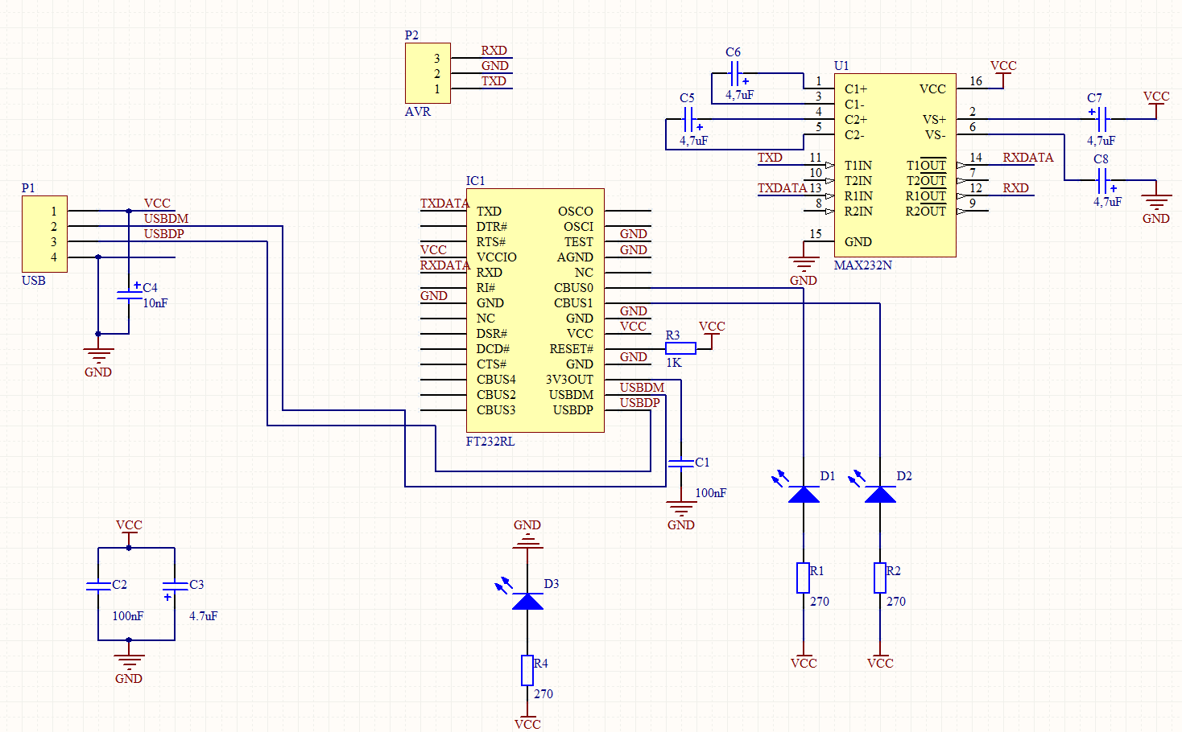
Task: Click the VS+ pin label on U1
Action: tap(934, 120)
